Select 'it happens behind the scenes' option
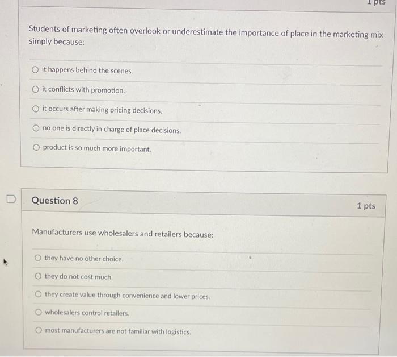 pos(36,70)
